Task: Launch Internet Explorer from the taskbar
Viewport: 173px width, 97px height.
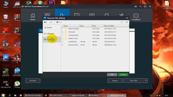Action: click(10, 95)
